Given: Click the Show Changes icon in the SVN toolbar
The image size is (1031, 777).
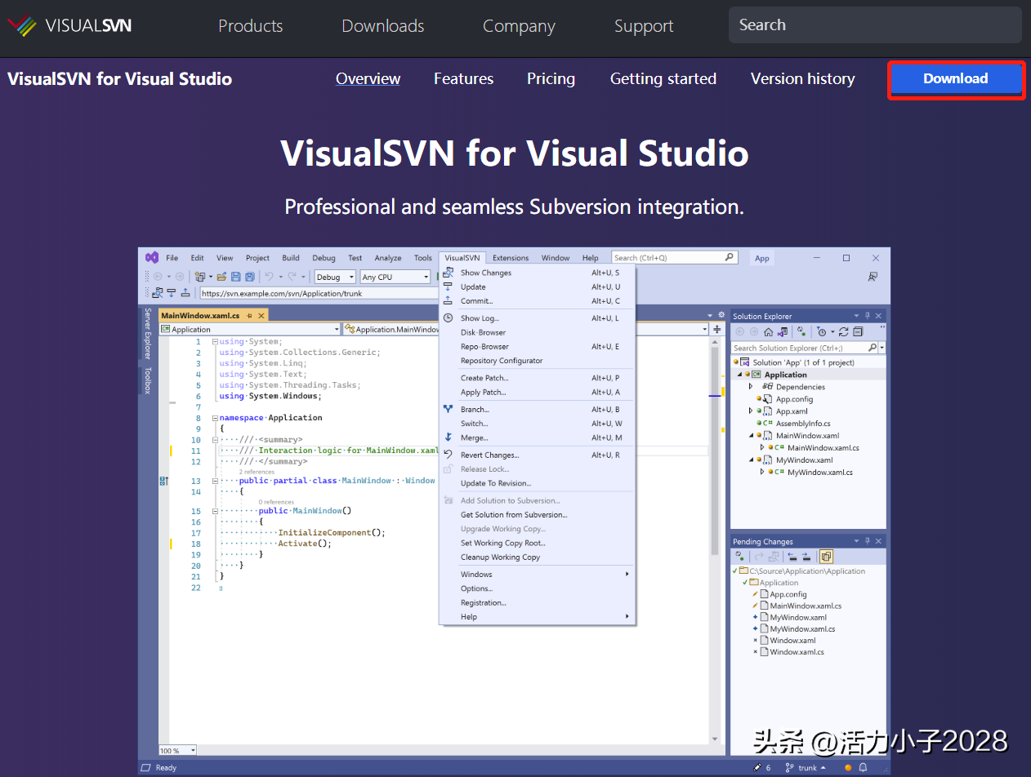Looking at the screenshot, I should pyautogui.click(x=158, y=293).
